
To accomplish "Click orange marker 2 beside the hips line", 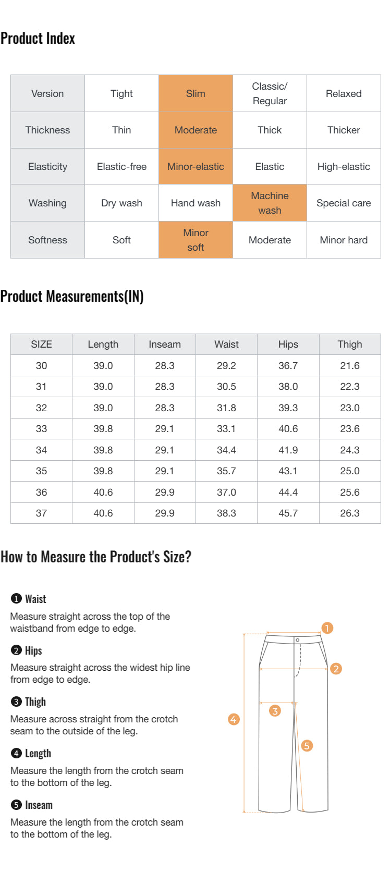I will click(336, 669).
